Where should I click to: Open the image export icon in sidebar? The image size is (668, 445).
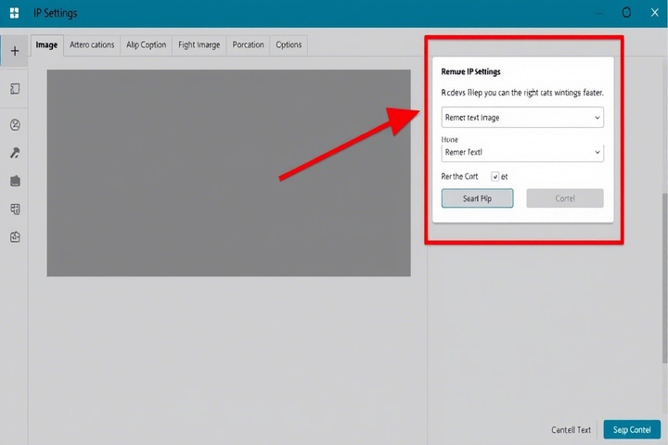coord(15,236)
